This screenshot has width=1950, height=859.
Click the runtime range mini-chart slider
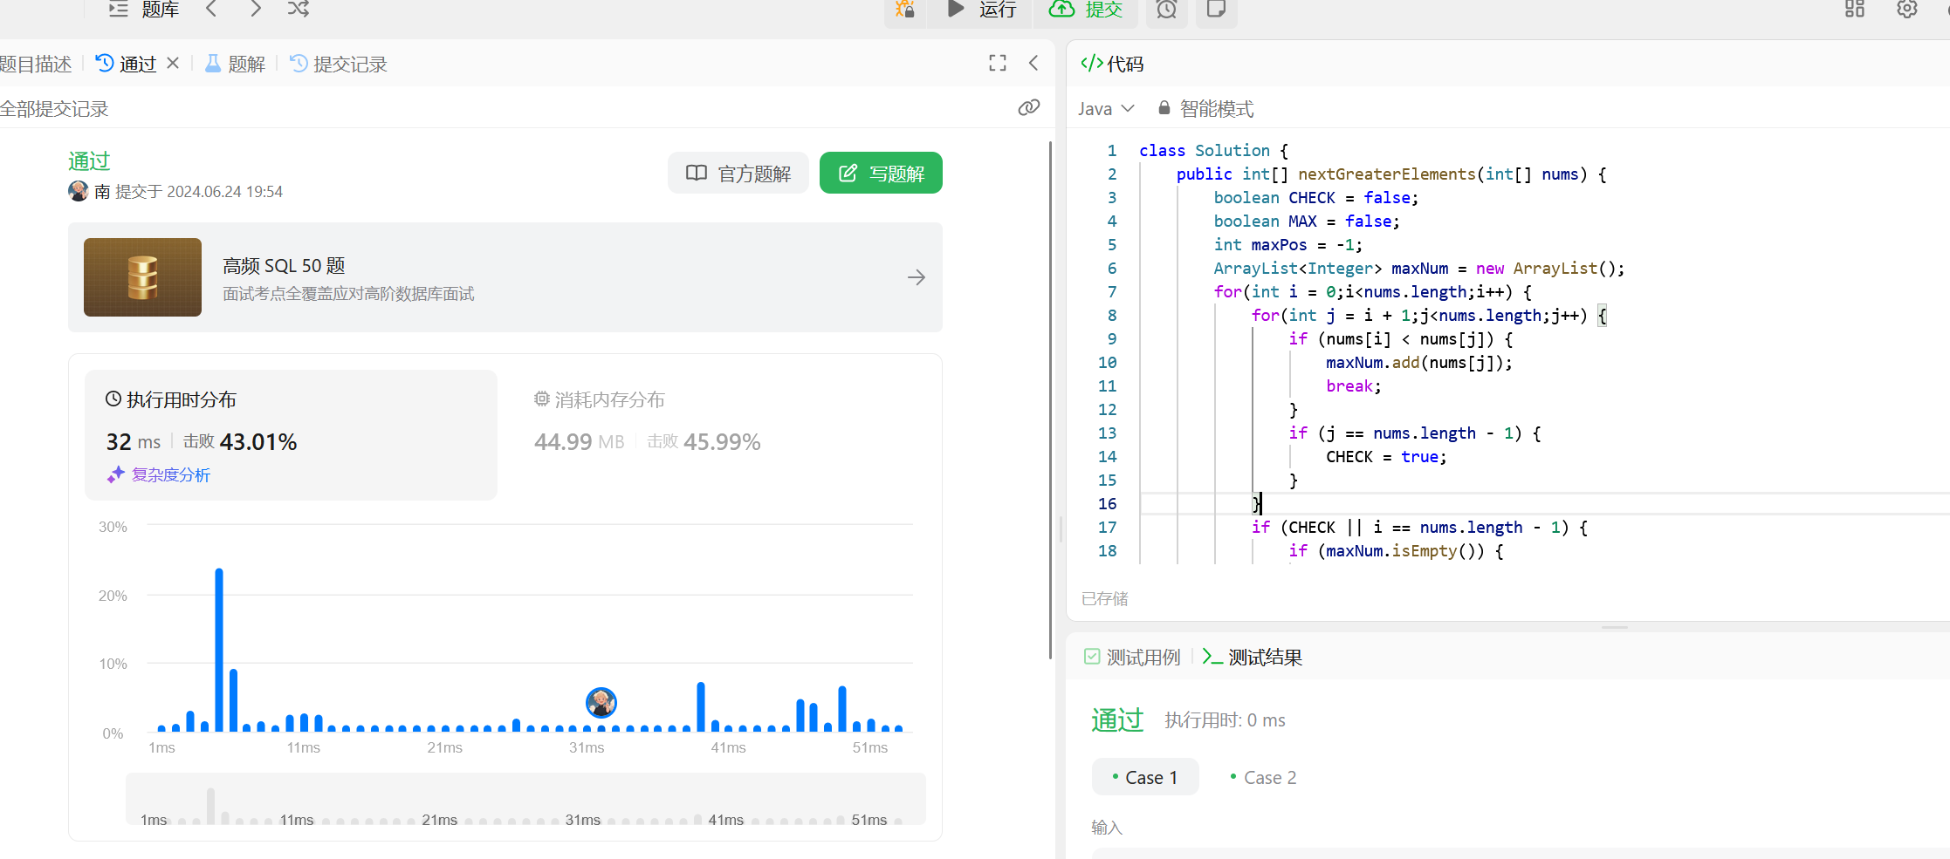tap(525, 800)
